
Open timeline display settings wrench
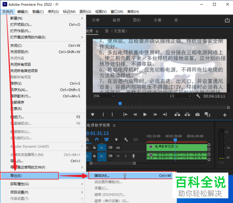[x=126, y=139]
